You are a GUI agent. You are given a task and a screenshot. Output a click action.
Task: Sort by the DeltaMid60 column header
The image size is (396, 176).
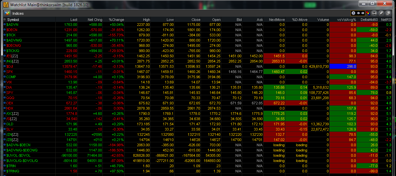[369, 20]
